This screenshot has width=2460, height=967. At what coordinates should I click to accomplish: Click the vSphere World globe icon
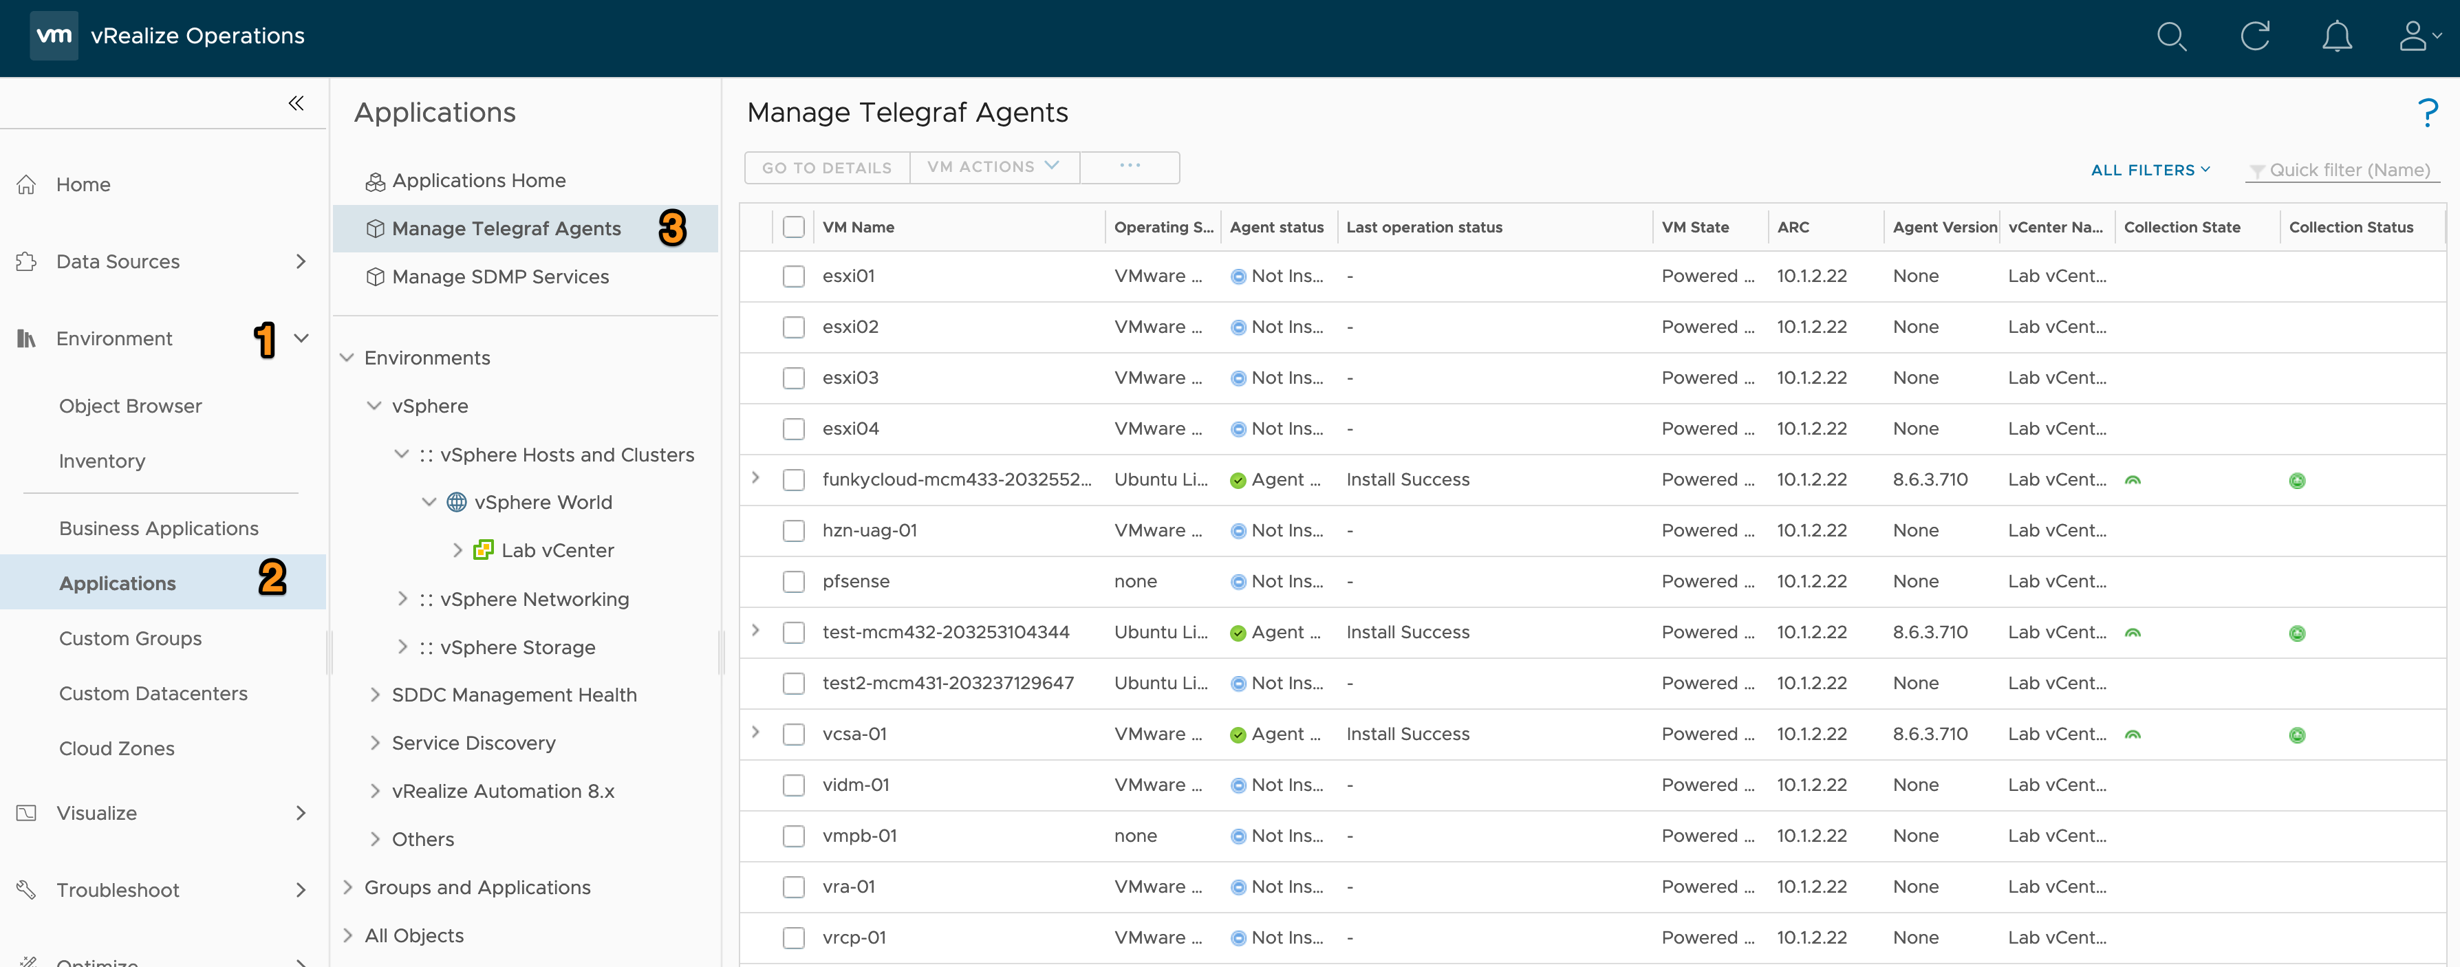pos(457,502)
